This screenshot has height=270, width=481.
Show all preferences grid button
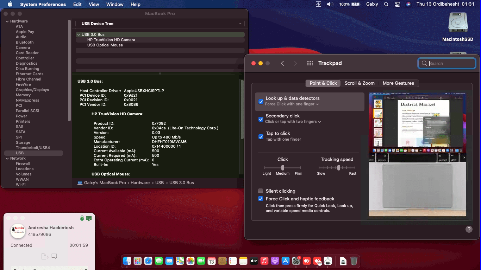tap(310, 63)
